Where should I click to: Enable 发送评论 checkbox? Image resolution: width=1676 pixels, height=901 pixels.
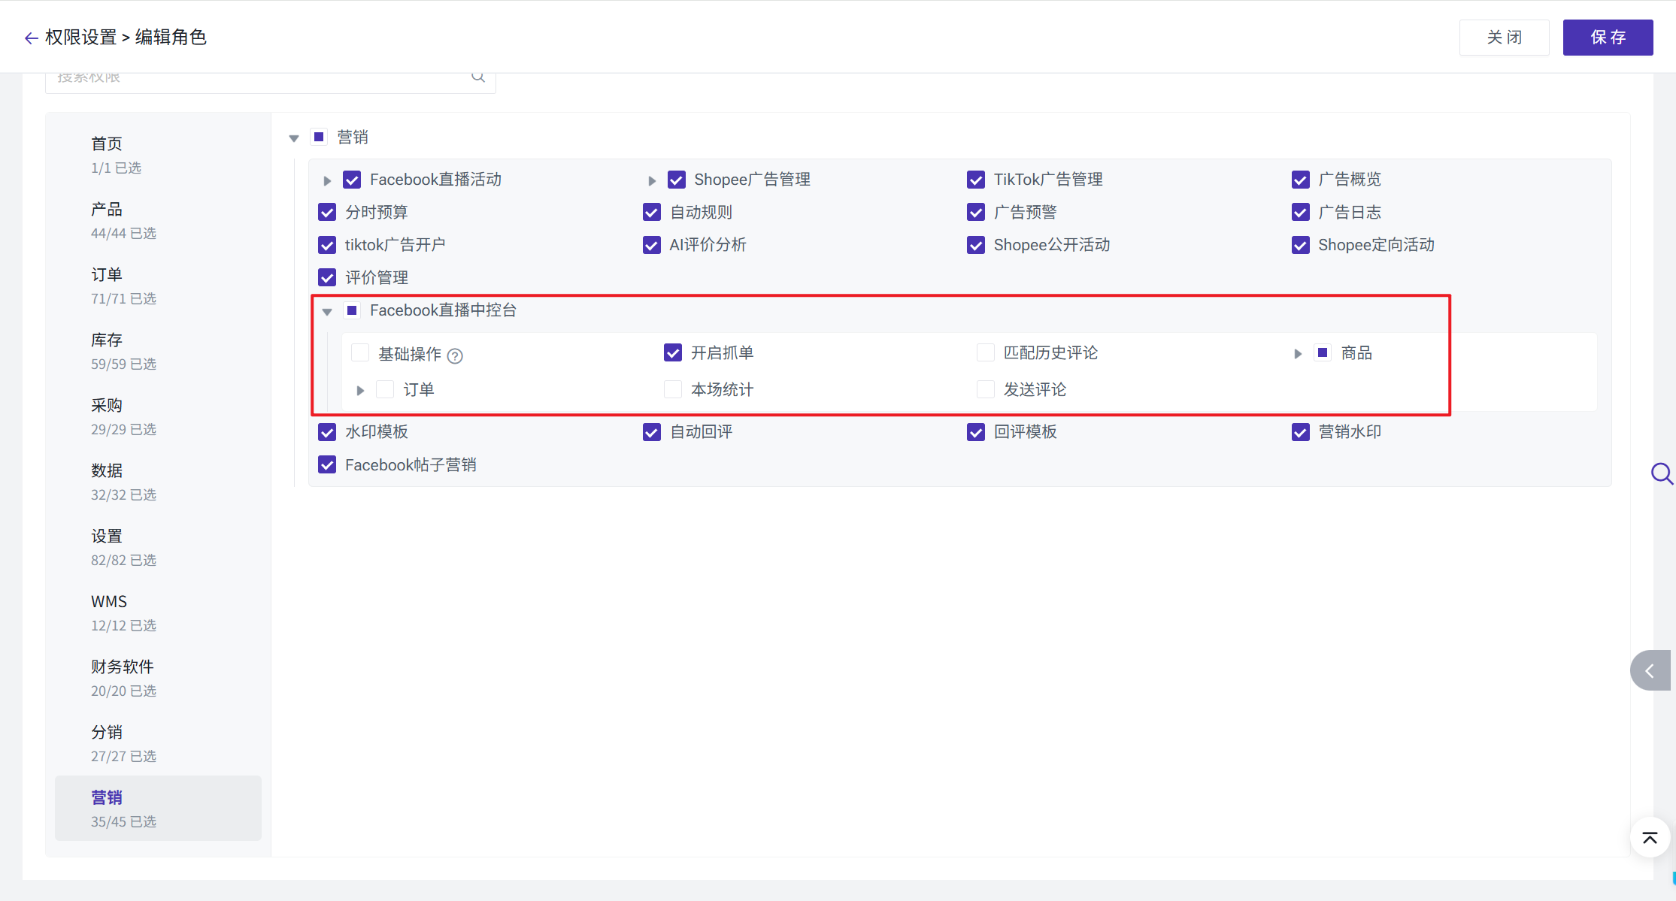click(x=986, y=389)
